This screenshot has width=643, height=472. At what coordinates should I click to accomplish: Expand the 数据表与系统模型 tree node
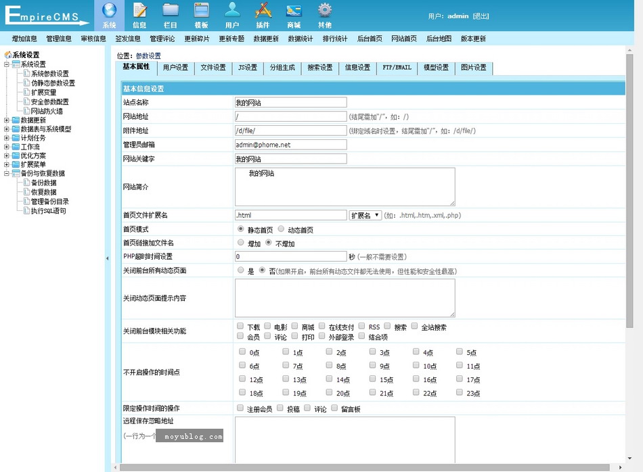click(7, 129)
